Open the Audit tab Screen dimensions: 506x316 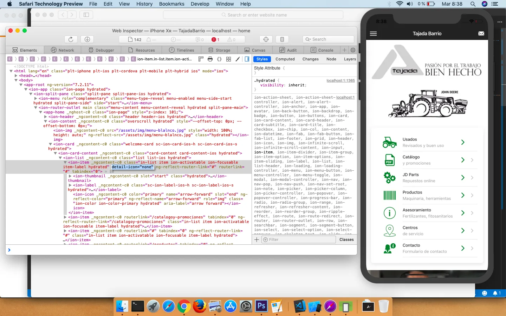tap(288, 50)
